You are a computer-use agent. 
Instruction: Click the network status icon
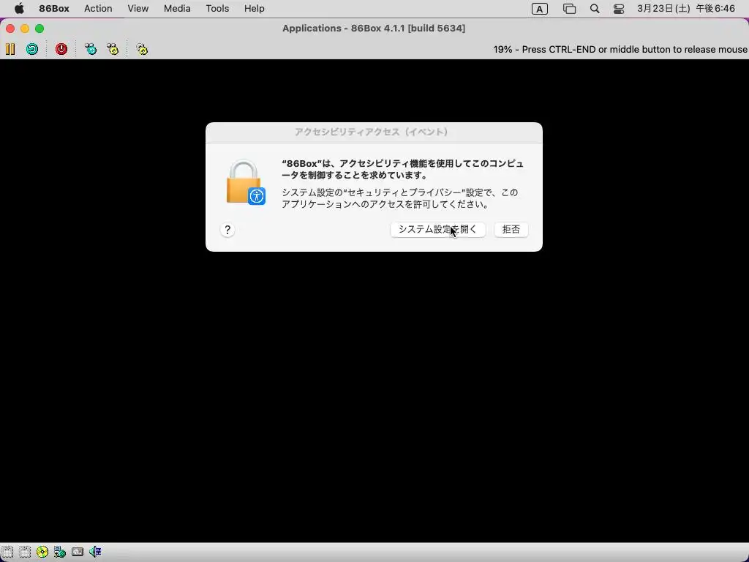60,552
